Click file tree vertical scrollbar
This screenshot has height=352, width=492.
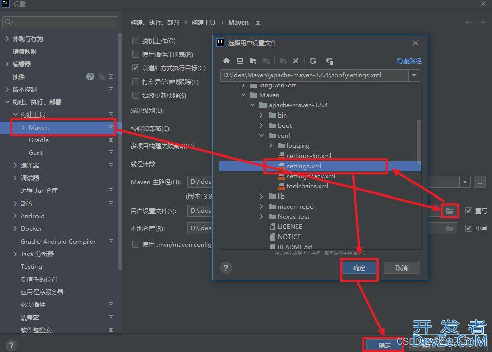418,141
